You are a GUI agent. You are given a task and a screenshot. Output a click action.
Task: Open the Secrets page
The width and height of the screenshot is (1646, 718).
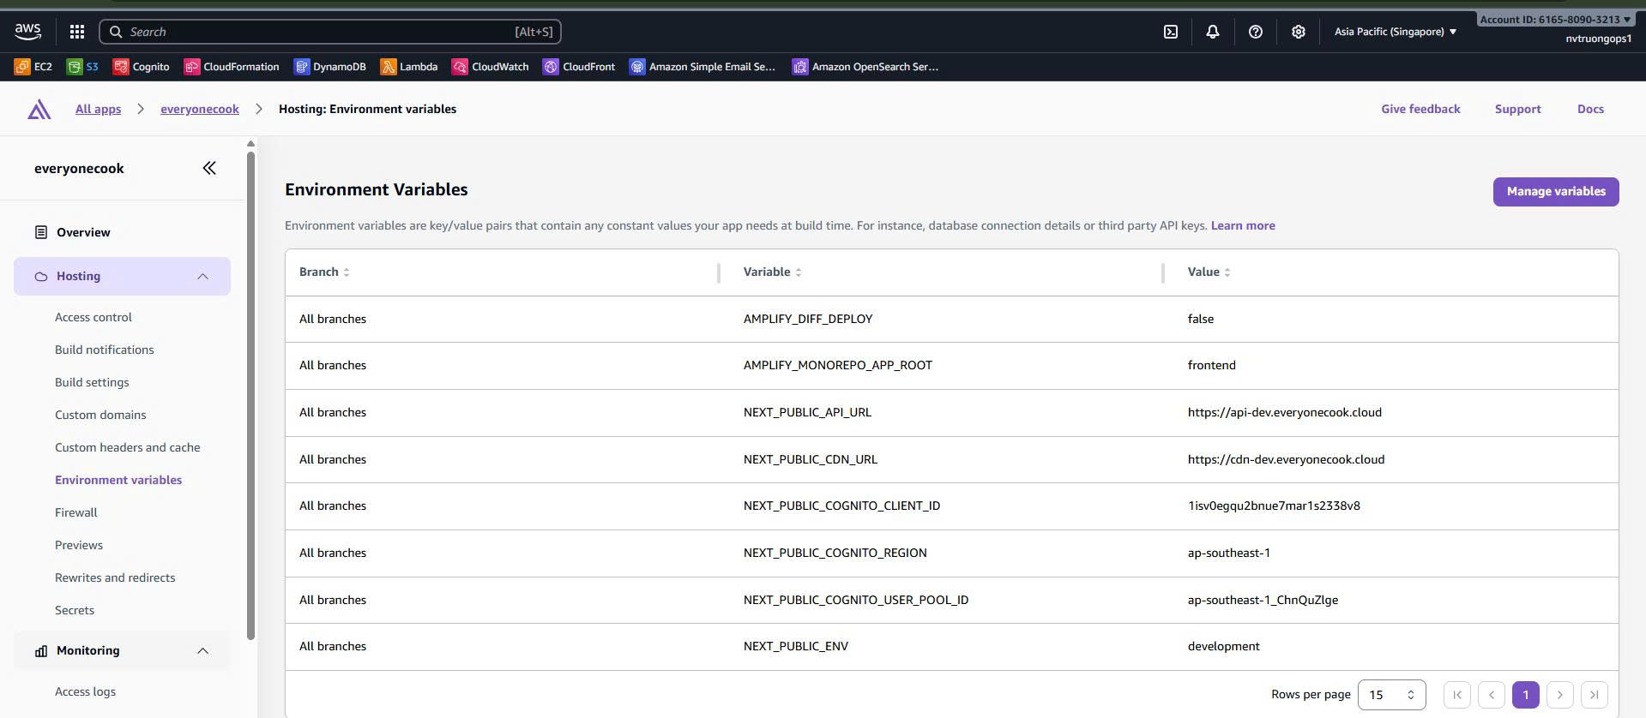[x=75, y=610]
